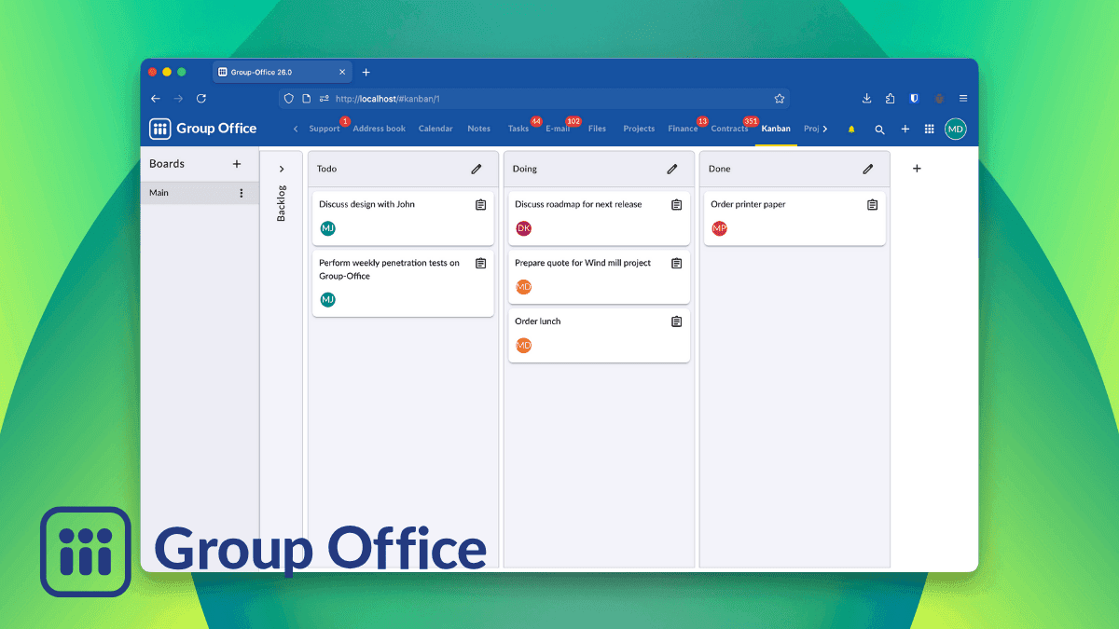This screenshot has height=629, width=1119.
Task: Edit the Todo column with the pencil icon
Action: pyautogui.click(x=477, y=169)
